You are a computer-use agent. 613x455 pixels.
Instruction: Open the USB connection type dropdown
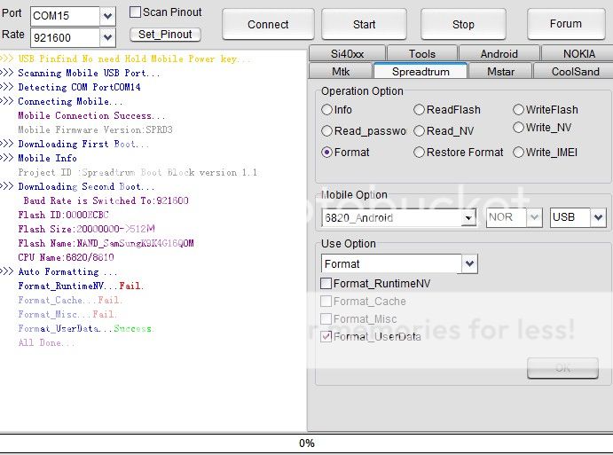click(x=598, y=218)
